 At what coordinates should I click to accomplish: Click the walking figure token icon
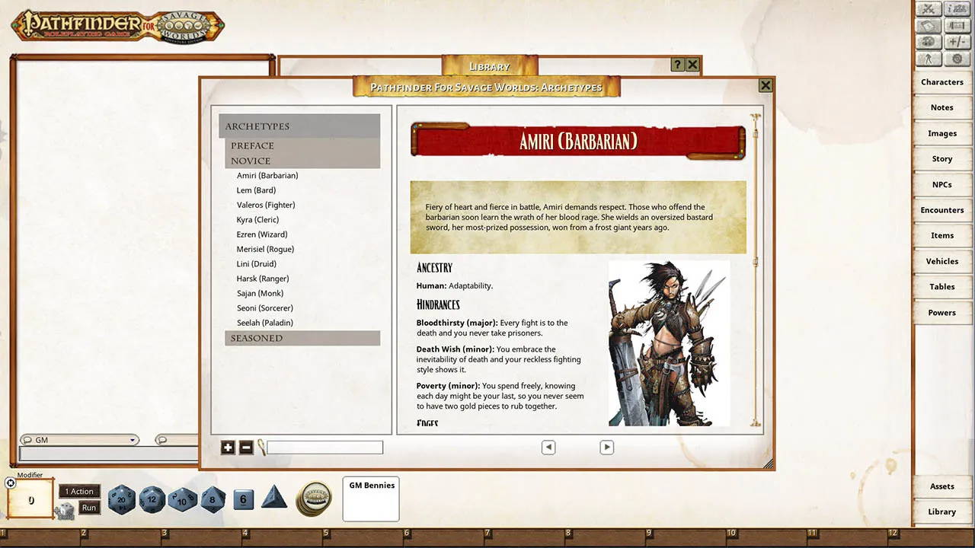(929, 59)
